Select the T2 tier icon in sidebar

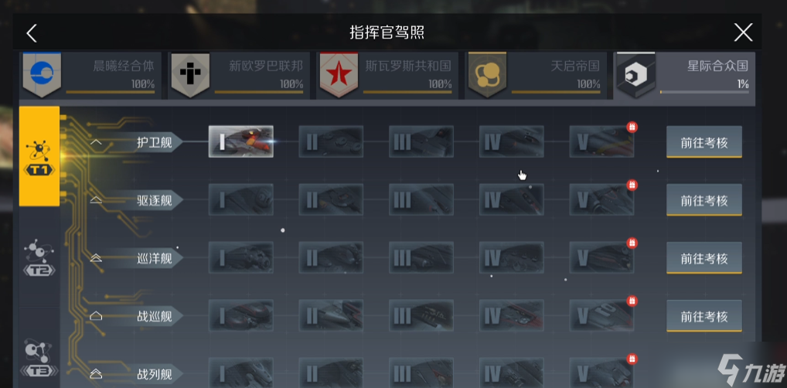(x=39, y=257)
